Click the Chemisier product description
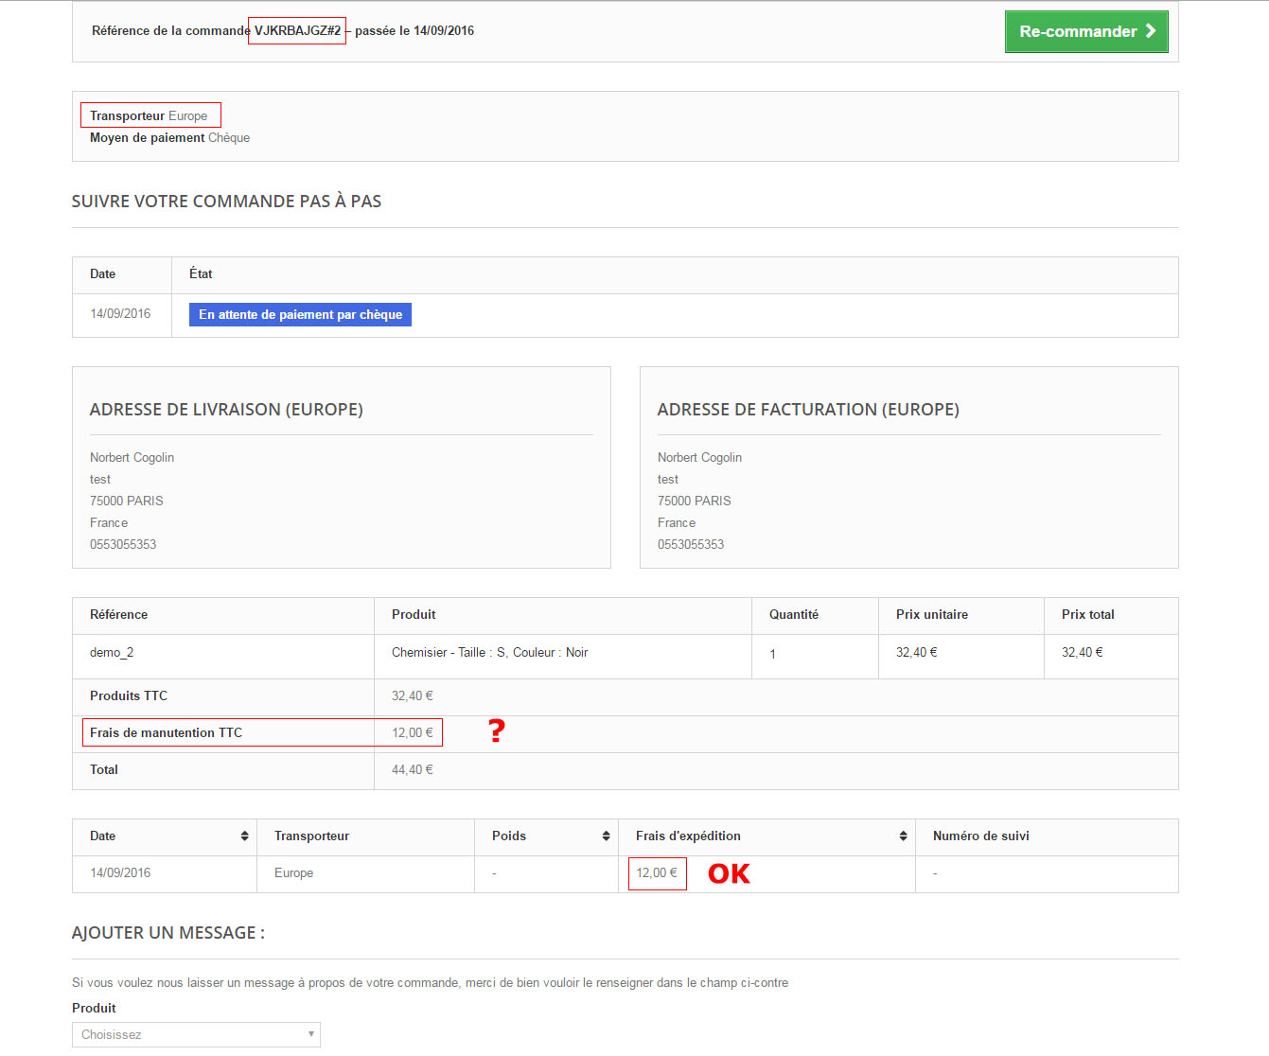The image size is (1269, 1056). click(489, 652)
